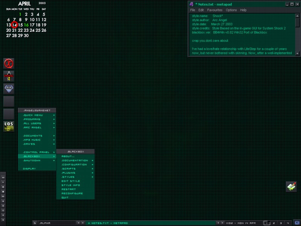Expand the .MP3 Music submenu
Image resolution: width=301 pixels, height=226 pixels.
tap(37, 140)
